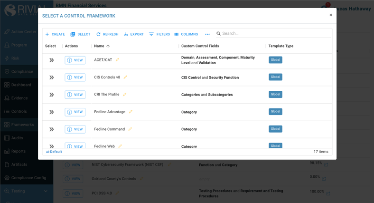
Task: Click the edit pencil next to CIS Controls v8
Action: (x=125, y=77)
